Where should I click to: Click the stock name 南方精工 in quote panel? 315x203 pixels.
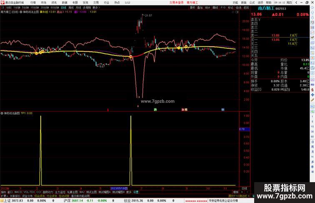(266, 8)
